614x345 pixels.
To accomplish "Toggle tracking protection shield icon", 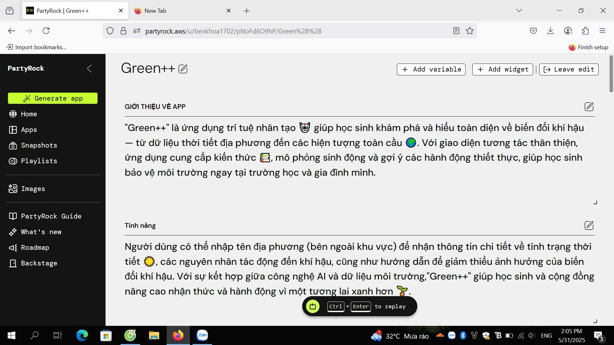I will tap(110, 31).
